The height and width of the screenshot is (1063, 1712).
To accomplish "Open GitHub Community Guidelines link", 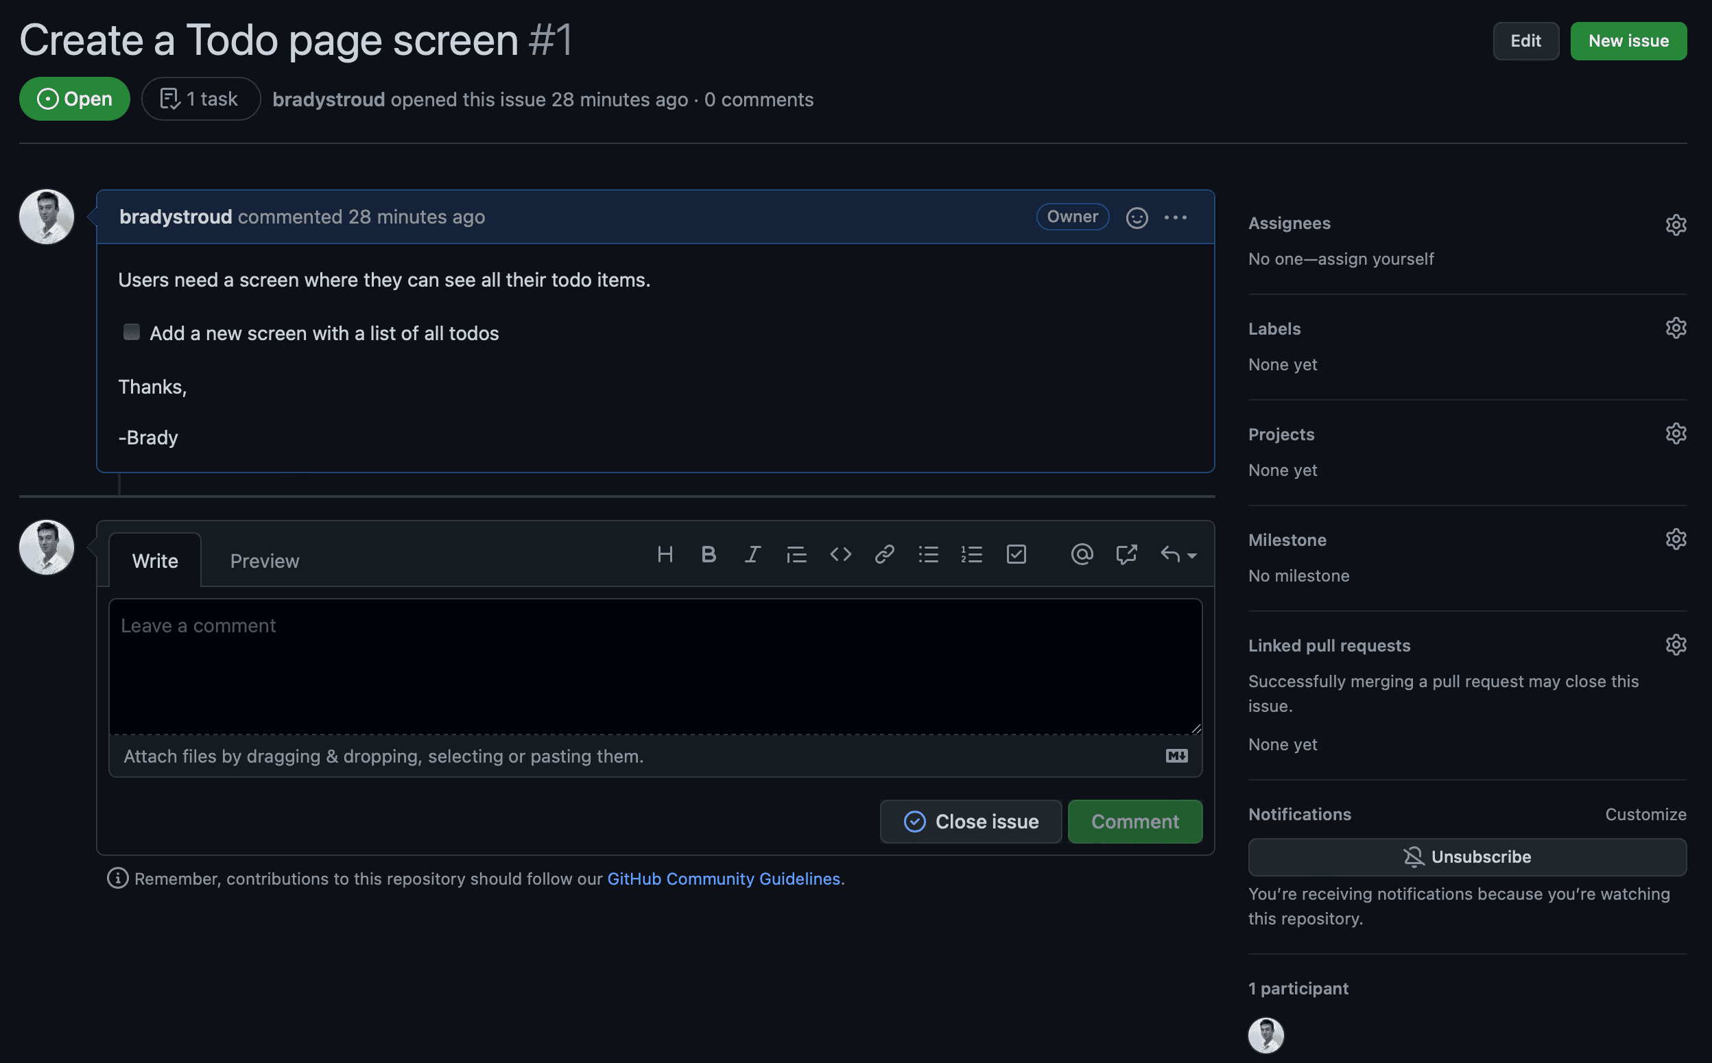I will 724,879.
